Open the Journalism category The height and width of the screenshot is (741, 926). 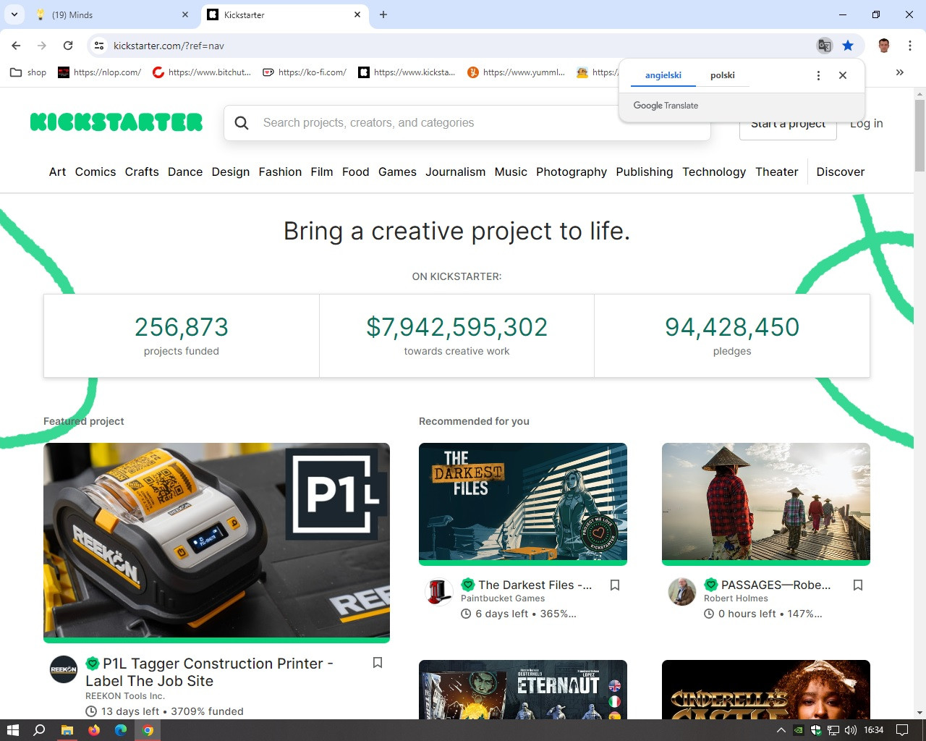tap(456, 172)
